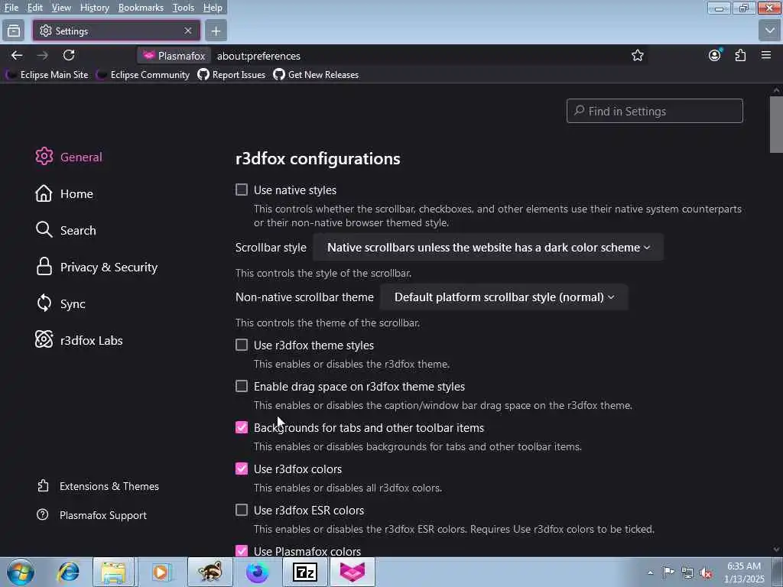Enable drag space on r3dfox theme styles

(242, 386)
